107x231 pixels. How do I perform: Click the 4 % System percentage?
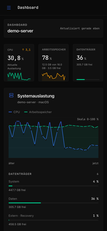pyautogui.click(x=96, y=181)
